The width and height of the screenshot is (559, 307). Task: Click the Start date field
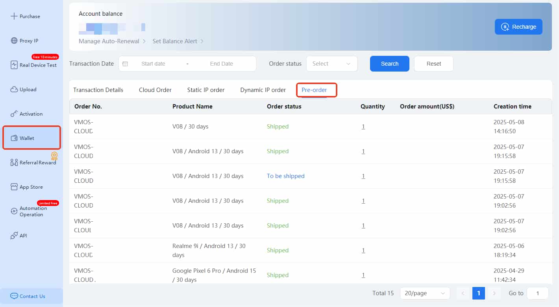[x=153, y=64]
